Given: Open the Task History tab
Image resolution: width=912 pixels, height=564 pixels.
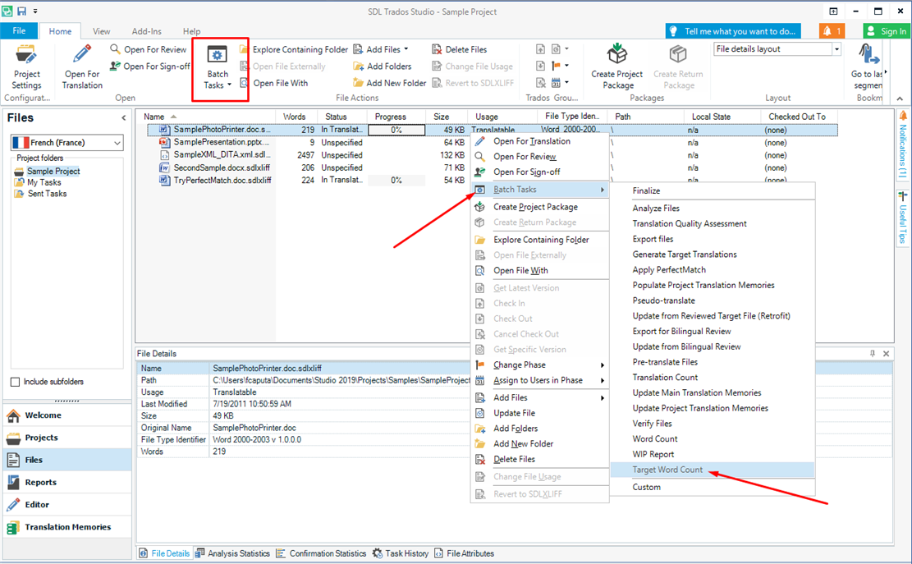Looking at the screenshot, I should click(400, 553).
